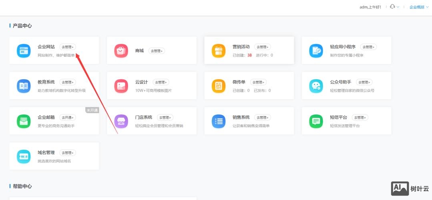Click 让获客和销售变得简单 description
The image size is (432, 200).
tap(251, 126)
